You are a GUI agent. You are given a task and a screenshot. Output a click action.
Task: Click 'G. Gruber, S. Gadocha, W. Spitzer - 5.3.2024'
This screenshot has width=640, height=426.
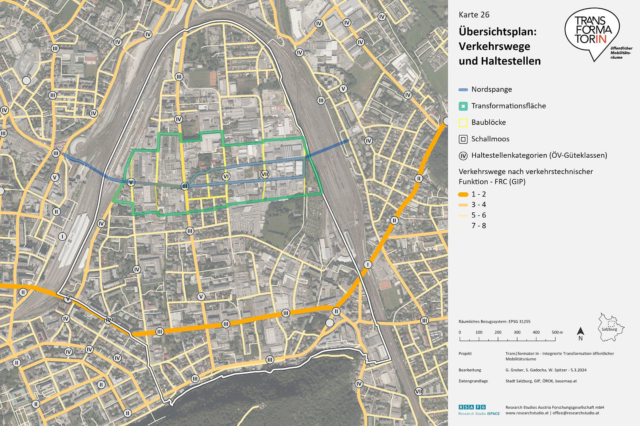coord(546,370)
